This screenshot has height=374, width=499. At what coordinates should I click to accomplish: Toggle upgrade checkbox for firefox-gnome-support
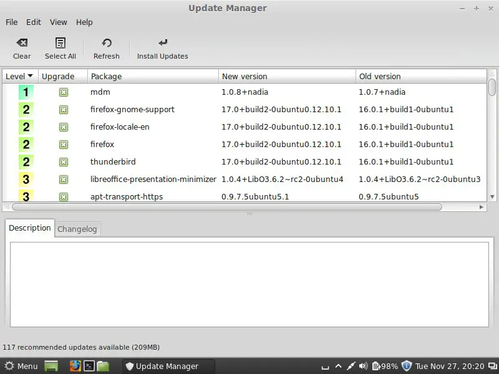tap(64, 110)
